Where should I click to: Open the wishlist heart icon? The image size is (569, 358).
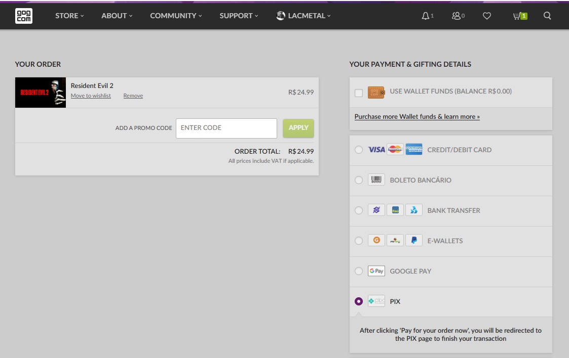[486, 16]
